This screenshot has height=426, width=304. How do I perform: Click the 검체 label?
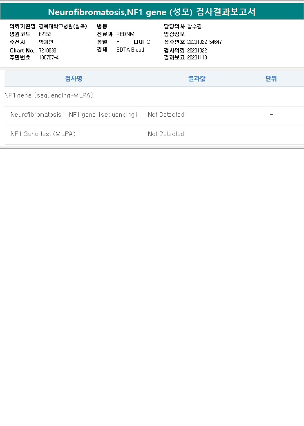tap(102, 50)
